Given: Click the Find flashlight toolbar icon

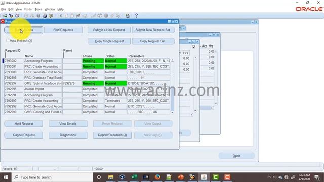Looking at the screenshot, I should [x=11, y=16].
